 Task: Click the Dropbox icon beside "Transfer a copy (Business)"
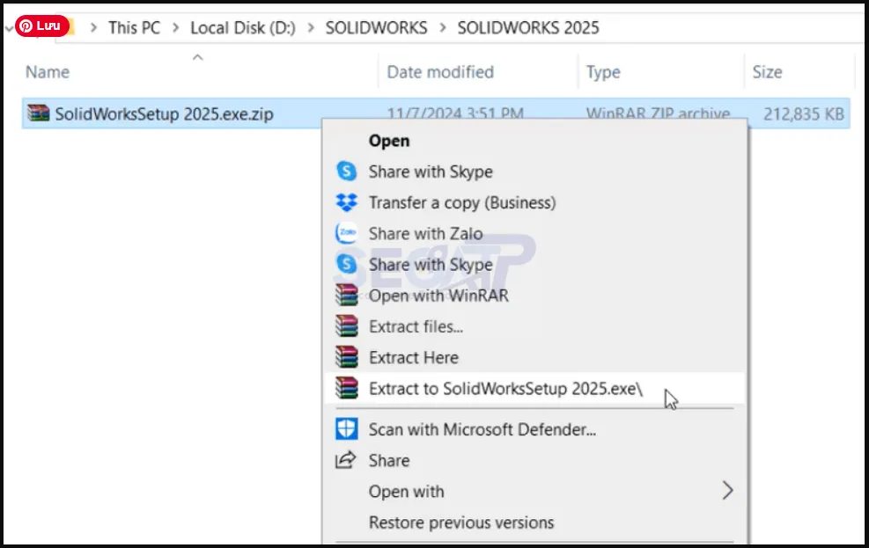pos(347,202)
